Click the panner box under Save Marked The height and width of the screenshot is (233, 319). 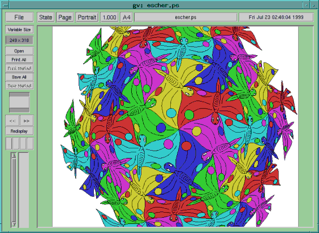[19, 102]
